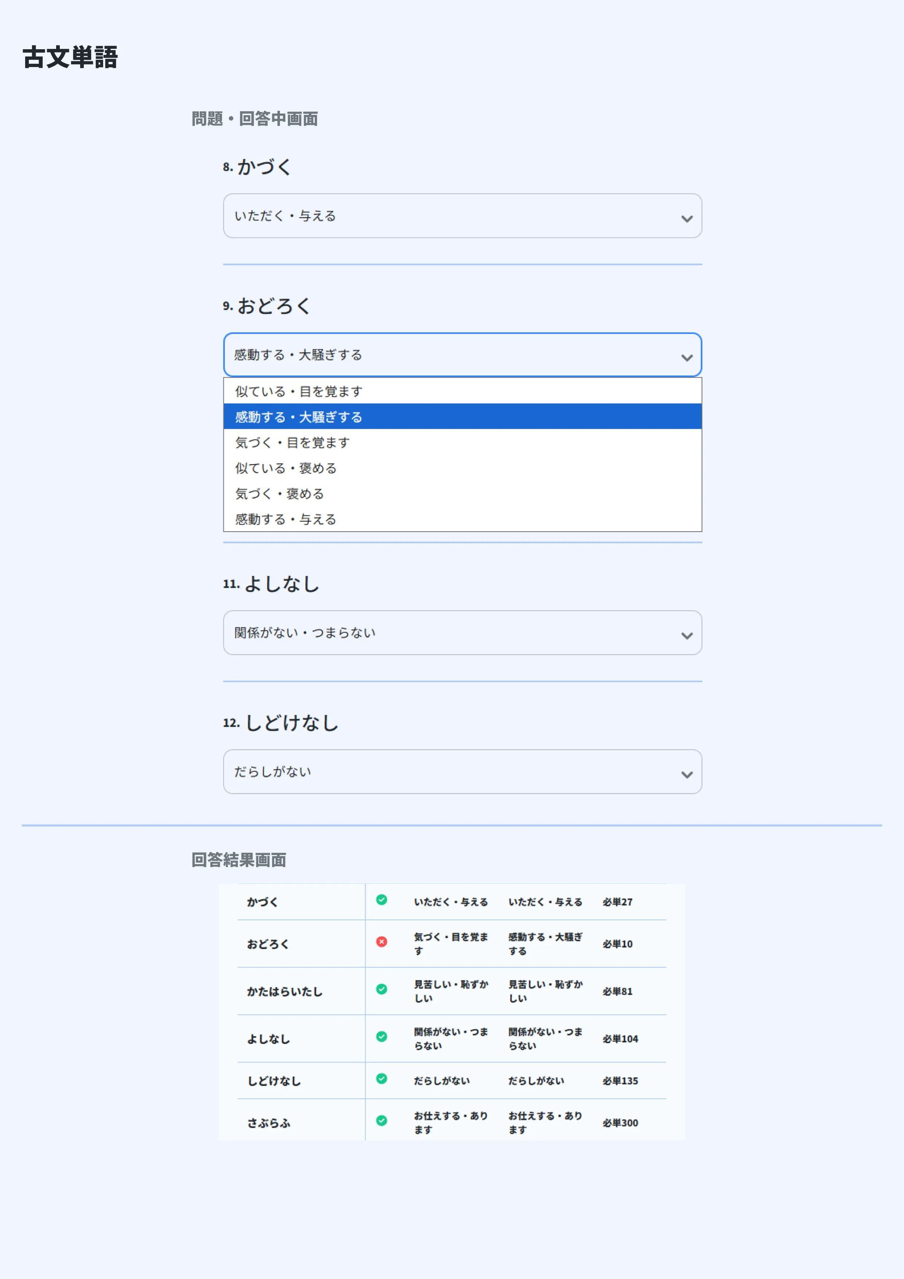Pick option 気づく・褒める from list
Image resolution: width=904 pixels, height=1279 pixels.
click(279, 494)
